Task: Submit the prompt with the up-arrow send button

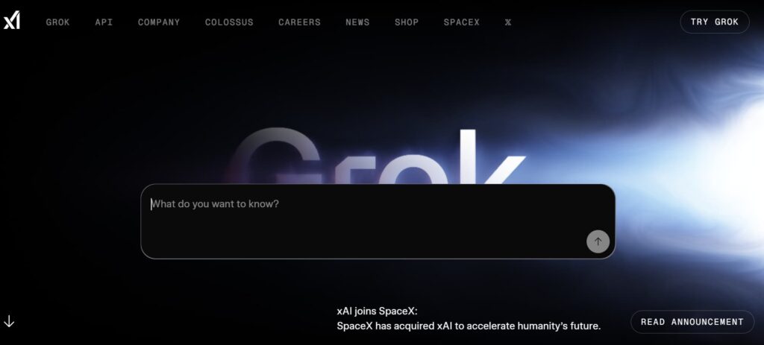Action: coord(598,241)
